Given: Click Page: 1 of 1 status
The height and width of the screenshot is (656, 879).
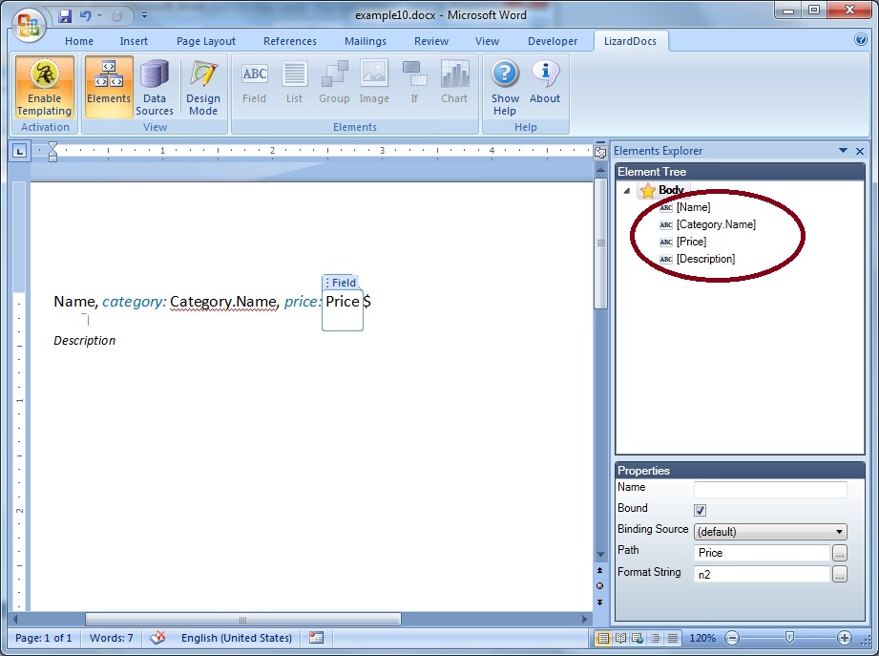Looking at the screenshot, I should [43, 638].
